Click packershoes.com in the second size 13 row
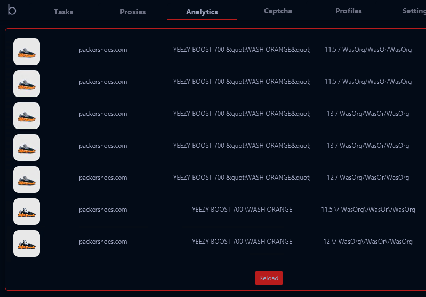The height and width of the screenshot is (297, 426). (x=103, y=146)
